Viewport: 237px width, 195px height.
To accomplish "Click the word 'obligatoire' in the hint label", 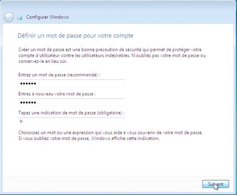I will (x=110, y=113).
